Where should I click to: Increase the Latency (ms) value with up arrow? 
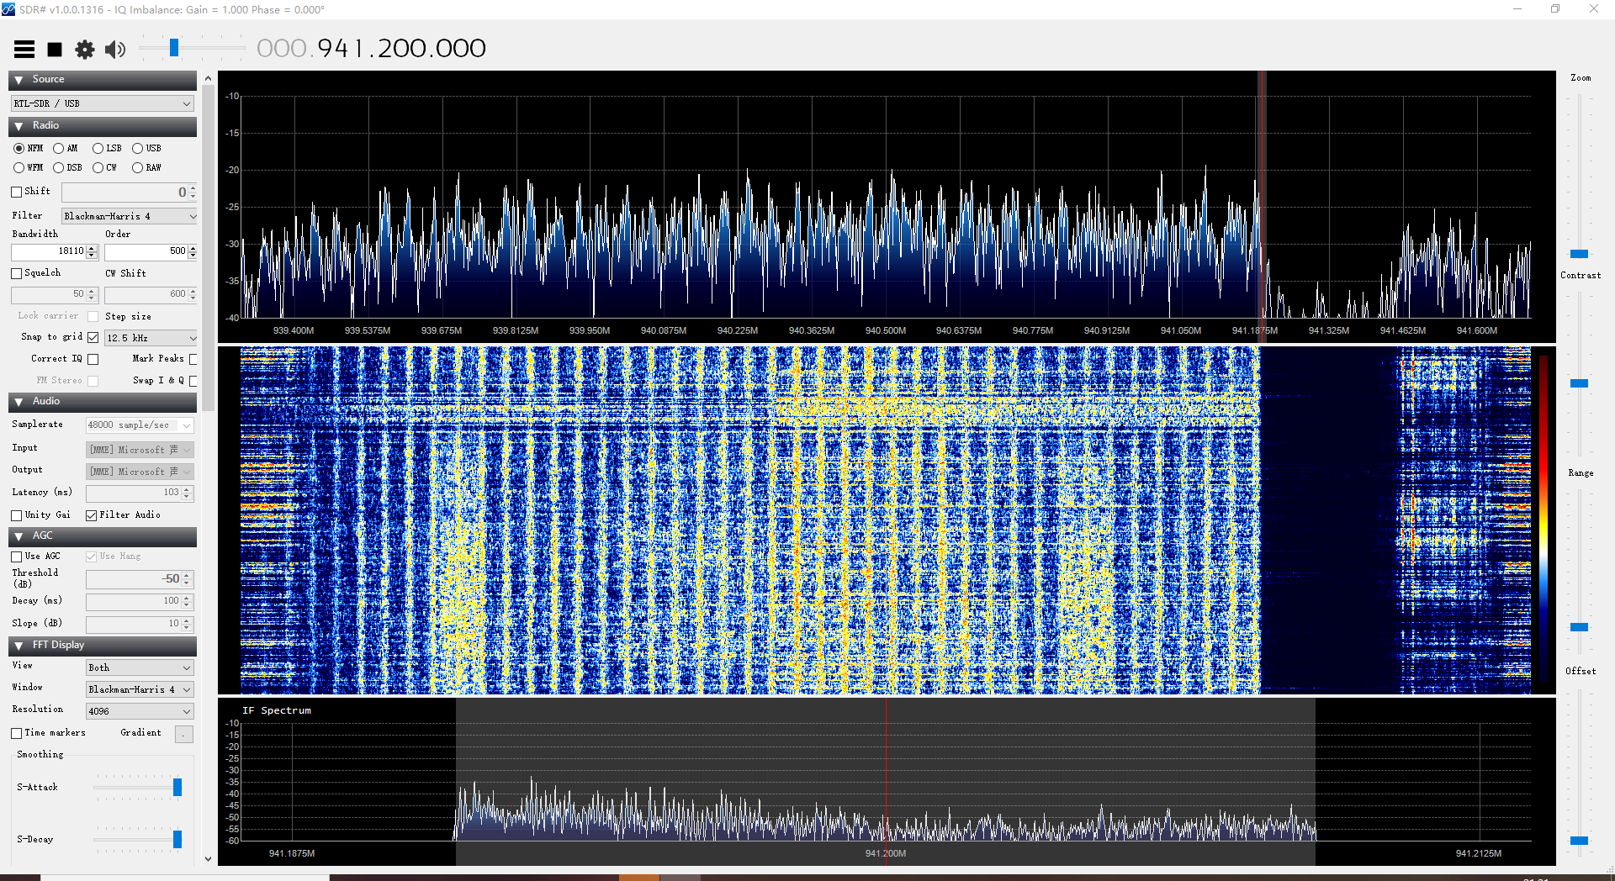pos(187,489)
